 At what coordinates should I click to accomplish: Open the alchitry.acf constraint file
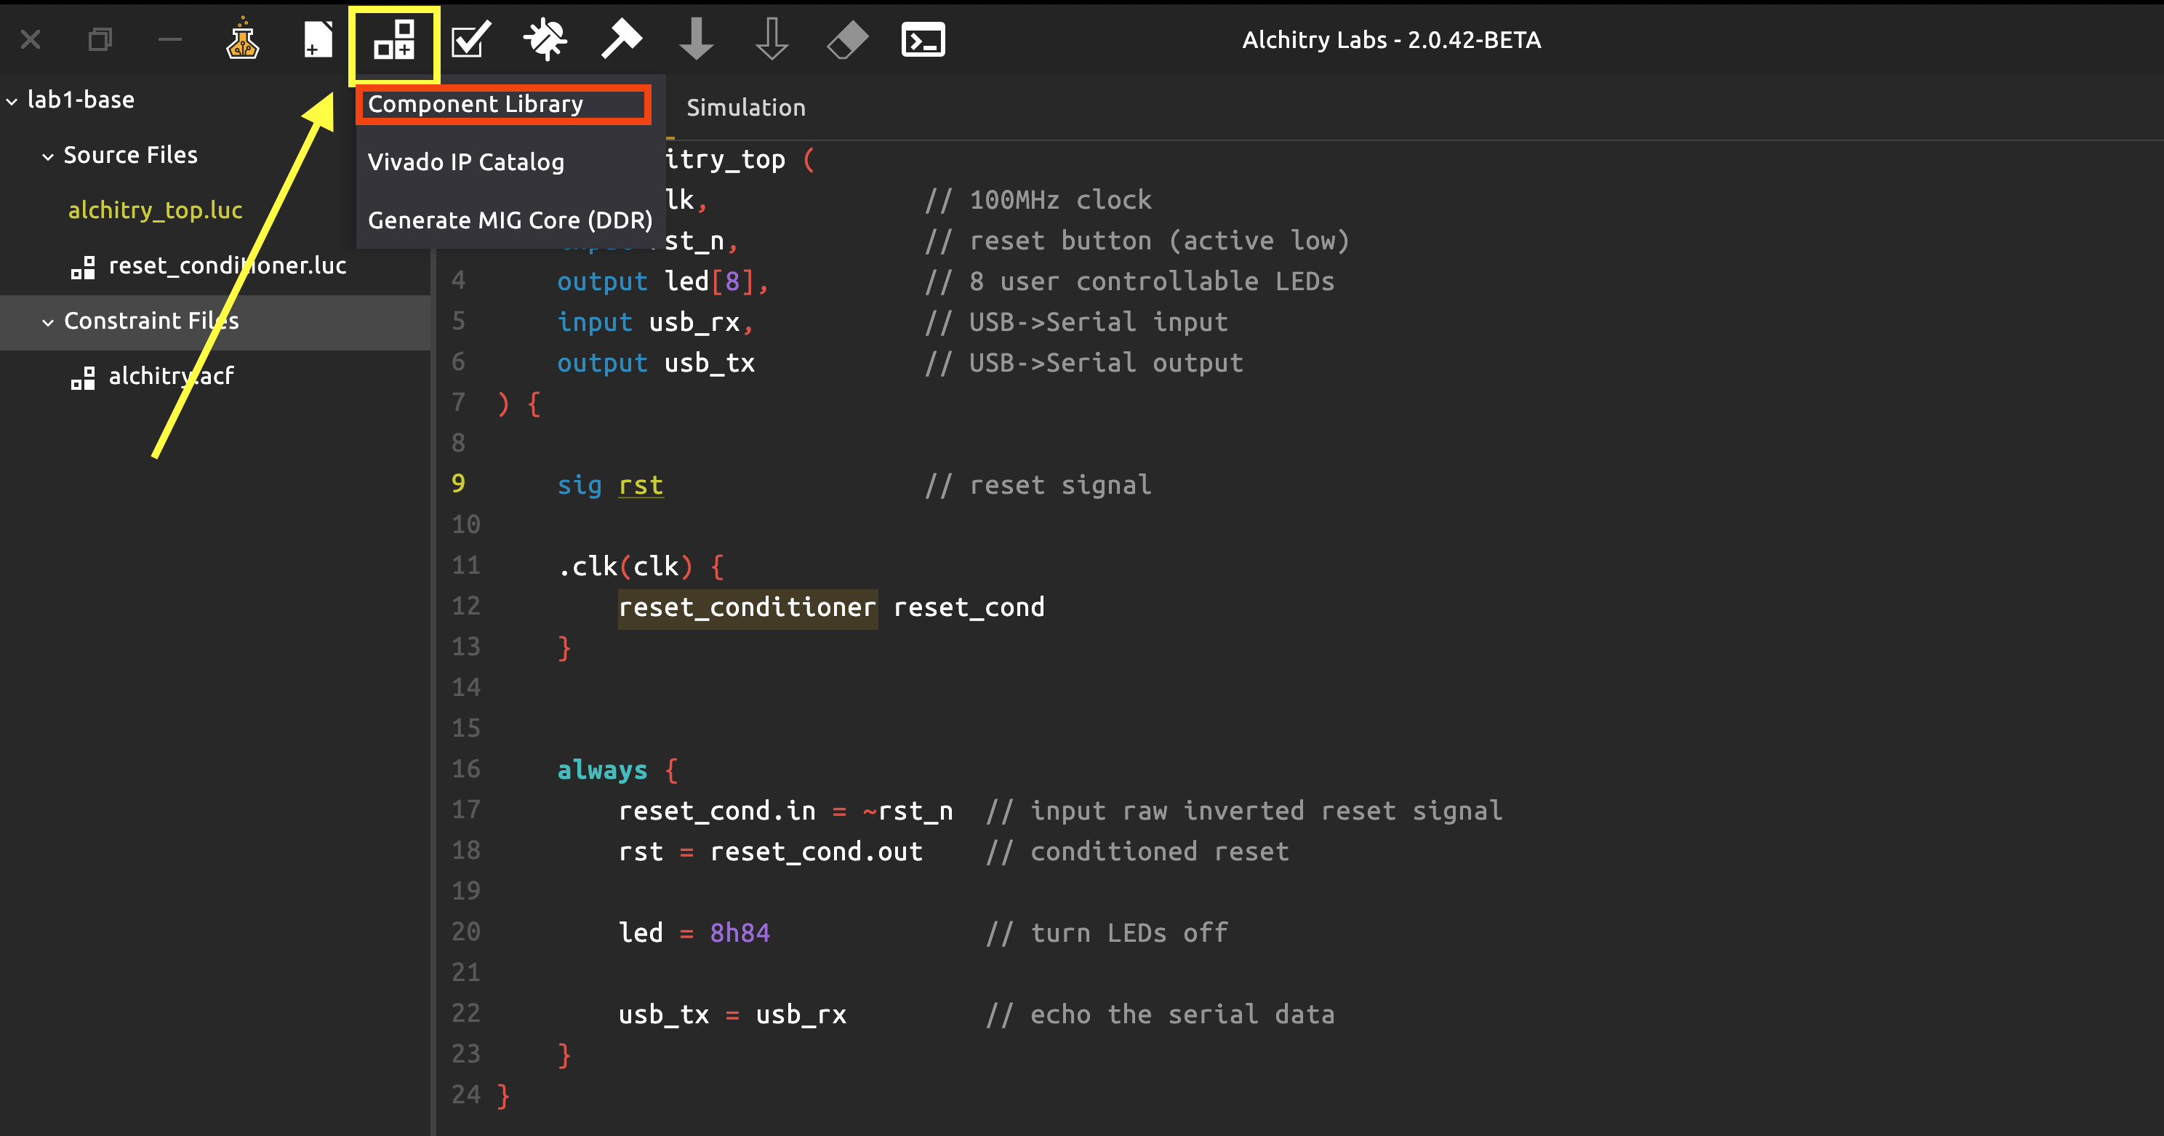(171, 375)
